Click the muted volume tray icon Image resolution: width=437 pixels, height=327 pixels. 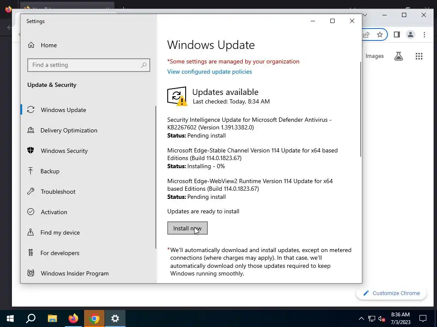click(382, 318)
